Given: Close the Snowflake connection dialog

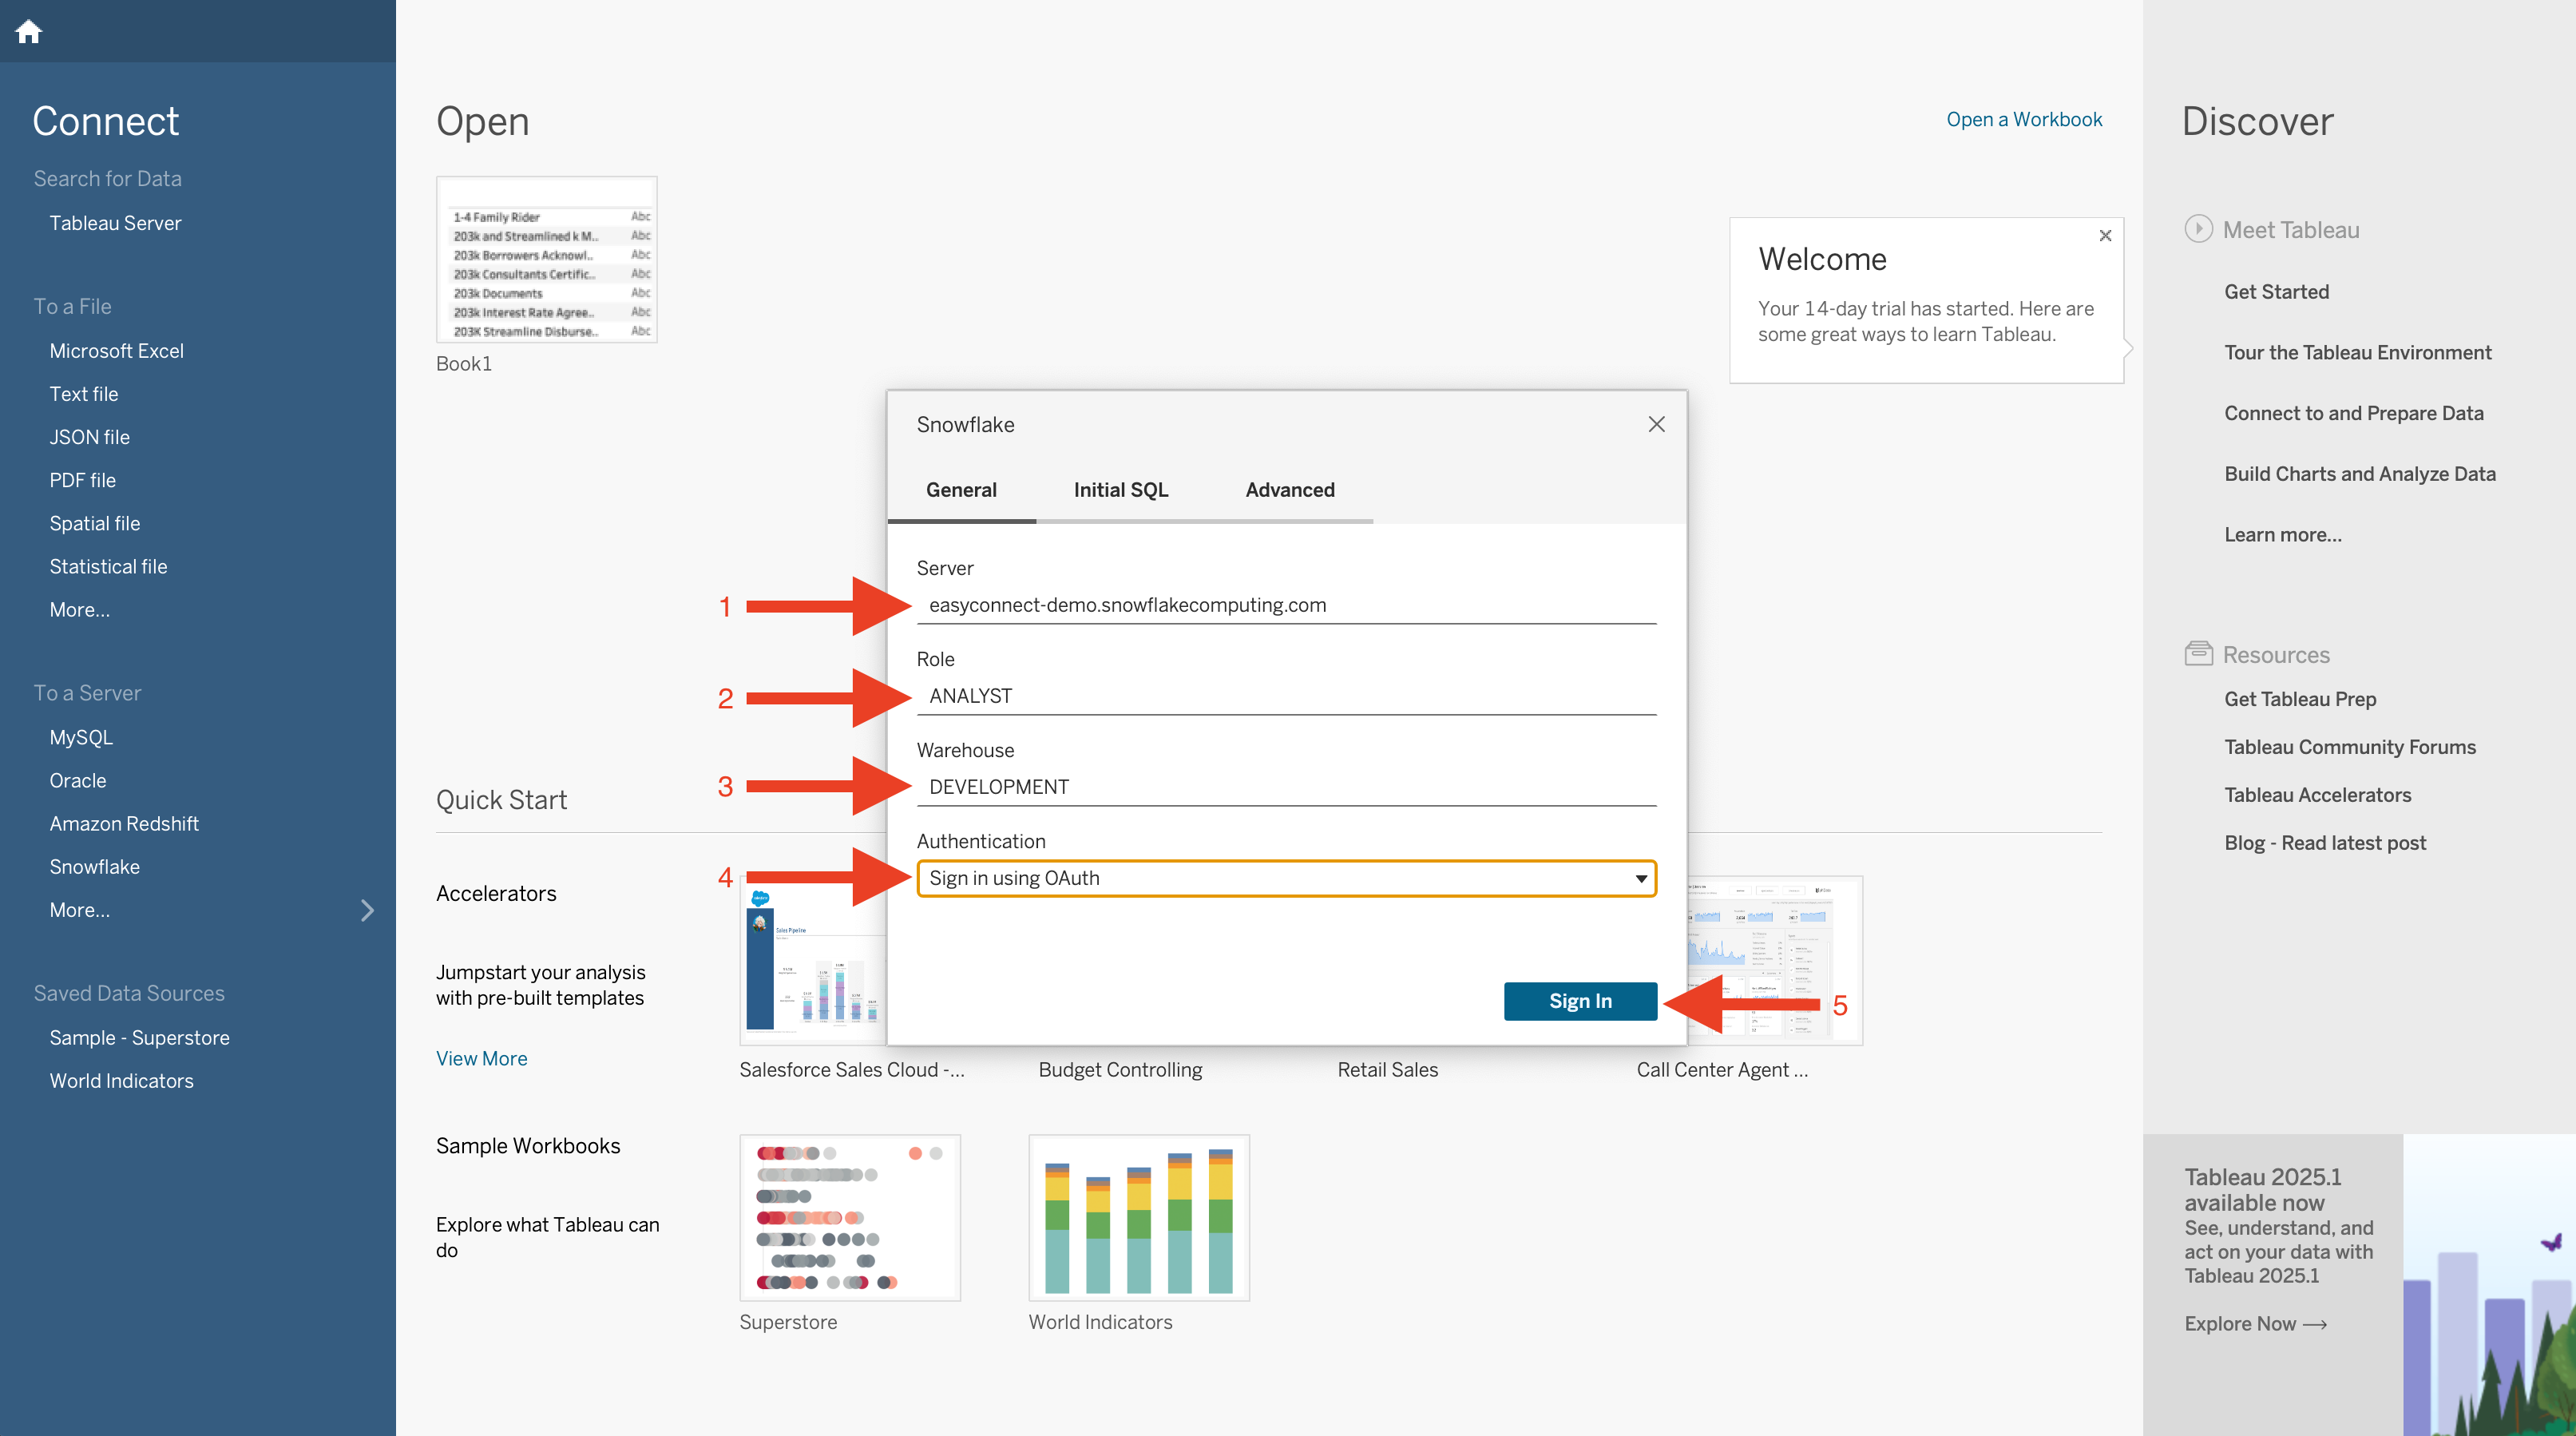Looking at the screenshot, I should tap(1656, 424).
